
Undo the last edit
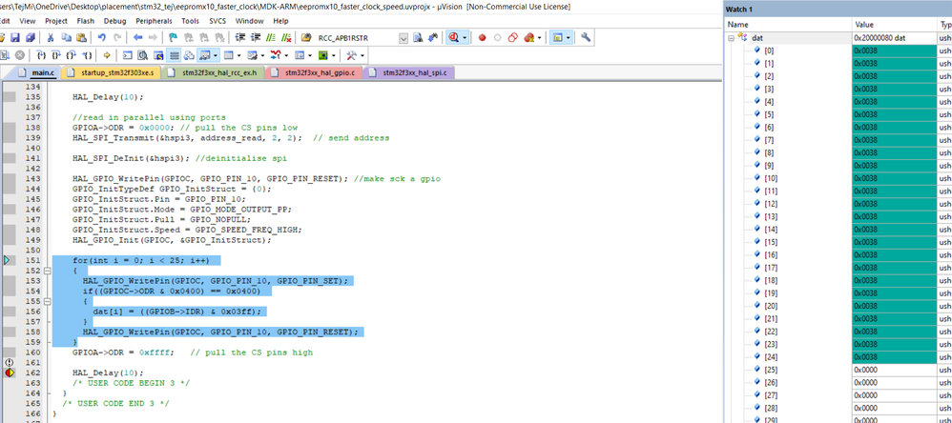[101, 37]
